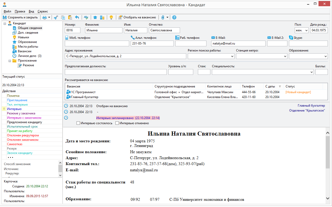This screenshot has height=207, width=332.
Task: Click the 'Предполагаемая должность' input field
Action: click(116, 72)
